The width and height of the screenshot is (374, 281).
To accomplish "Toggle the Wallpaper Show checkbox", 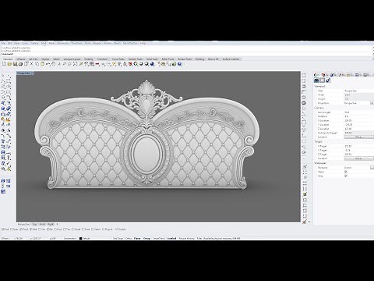I will click(346, 172).
